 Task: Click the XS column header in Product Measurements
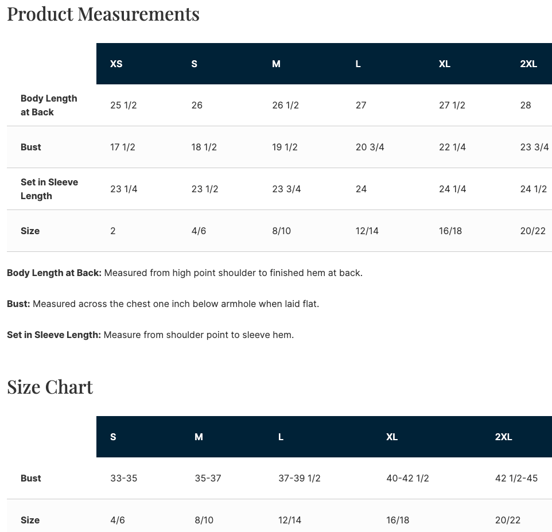click(x=116, y=64)
